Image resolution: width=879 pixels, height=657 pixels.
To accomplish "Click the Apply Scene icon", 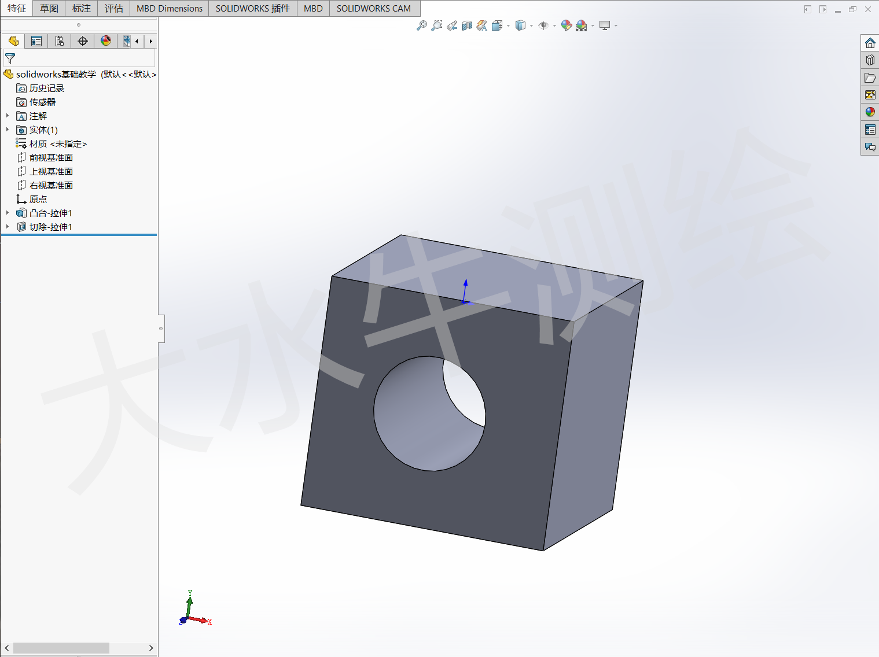I will click(x=581, y=25).
